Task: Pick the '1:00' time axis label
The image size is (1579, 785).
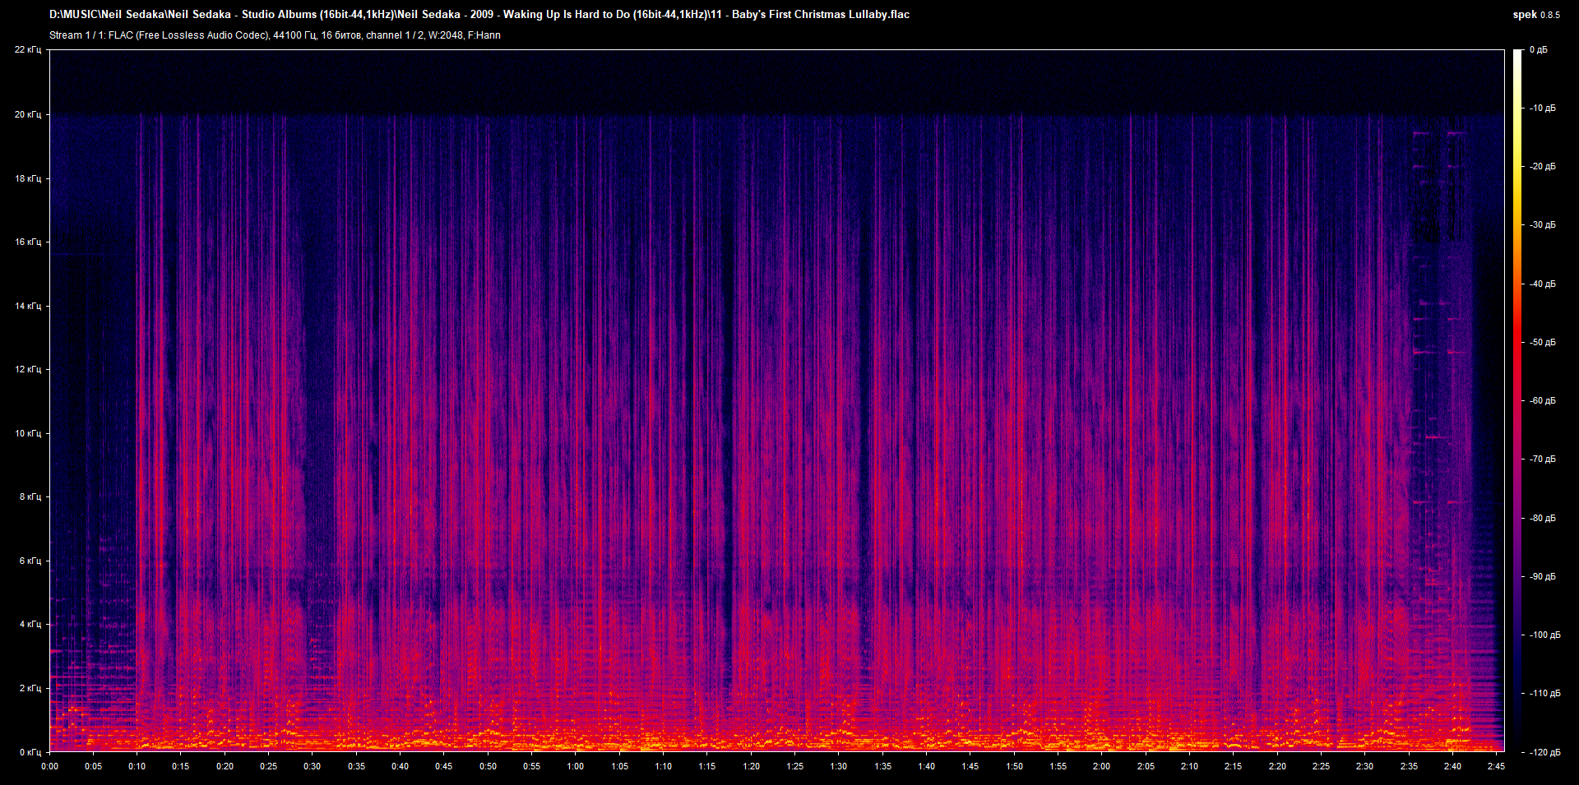Action: [x=576, y=766]
